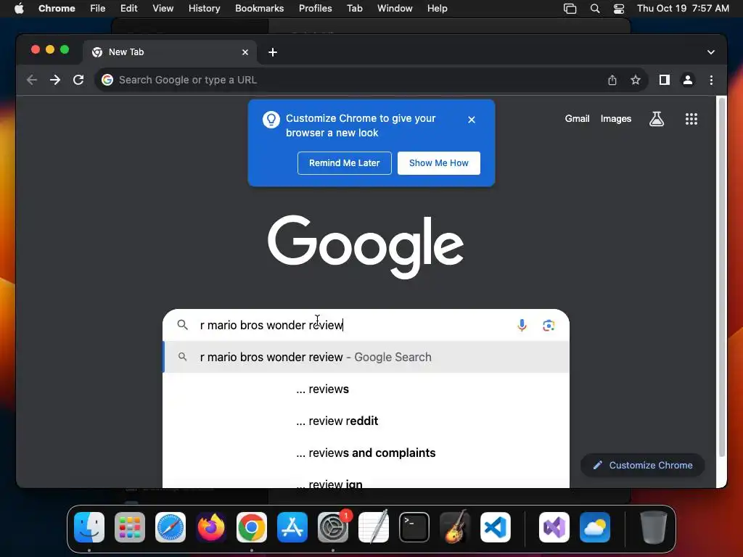Launch GarageBand from the dock

pos(455,527)
